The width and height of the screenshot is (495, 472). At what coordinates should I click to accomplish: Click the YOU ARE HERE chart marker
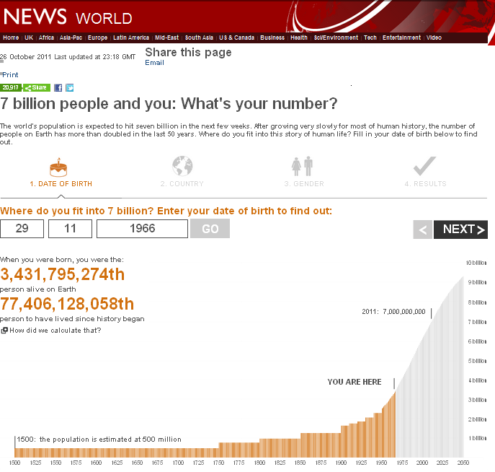point(354,382)
